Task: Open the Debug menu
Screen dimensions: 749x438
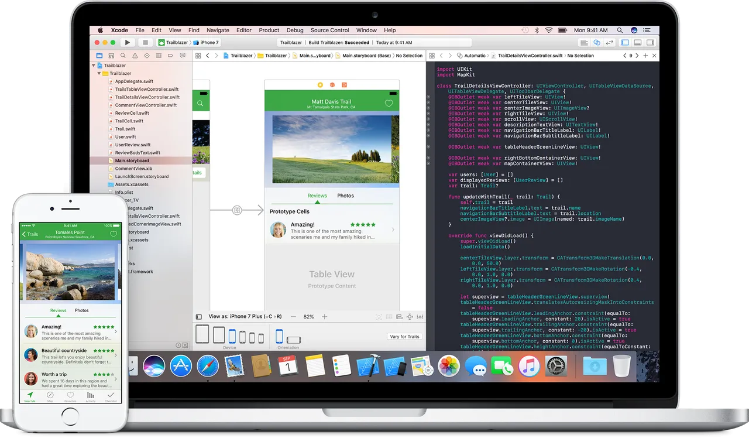Action: (x=295, y=30)
